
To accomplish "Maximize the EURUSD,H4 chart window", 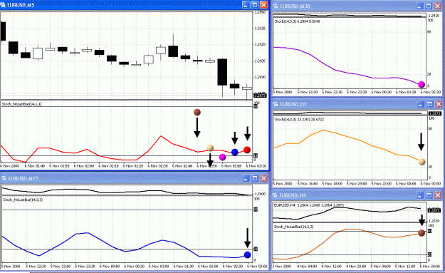I will [x=429, y=195].
